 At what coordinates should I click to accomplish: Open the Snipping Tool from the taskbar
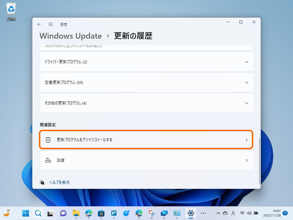[x=151, y=213]
